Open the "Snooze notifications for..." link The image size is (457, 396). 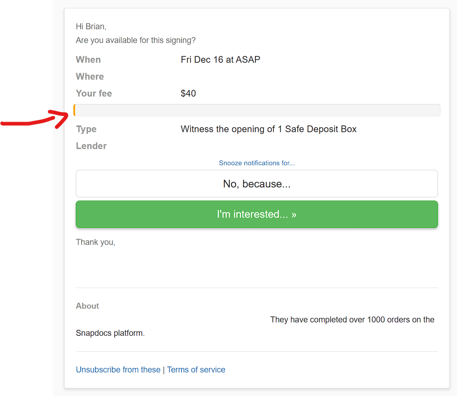point(257,163)
